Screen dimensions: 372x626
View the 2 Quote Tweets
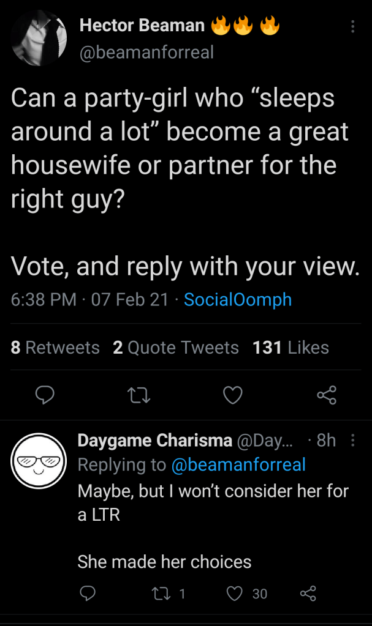coord(176,348)
